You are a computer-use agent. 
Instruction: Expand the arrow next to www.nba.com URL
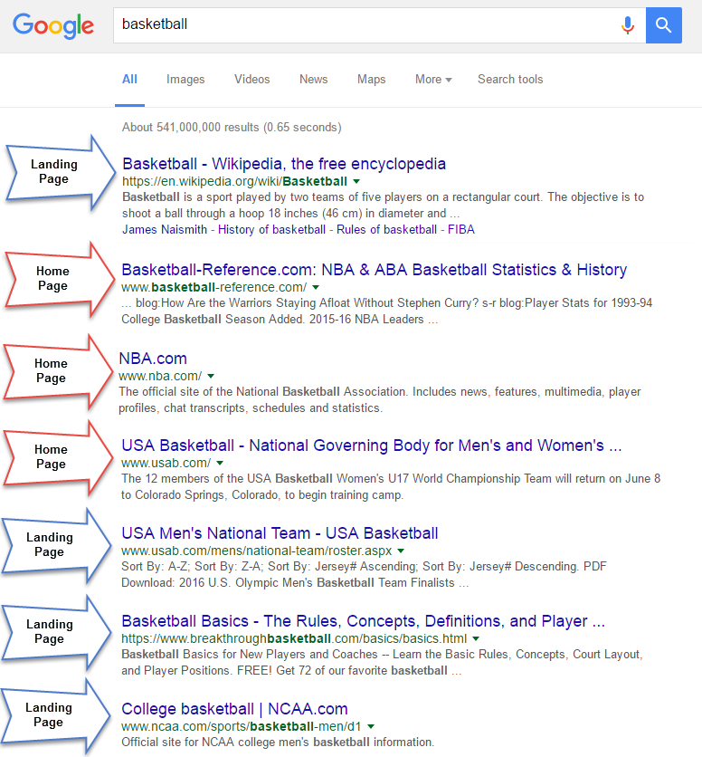211,376
